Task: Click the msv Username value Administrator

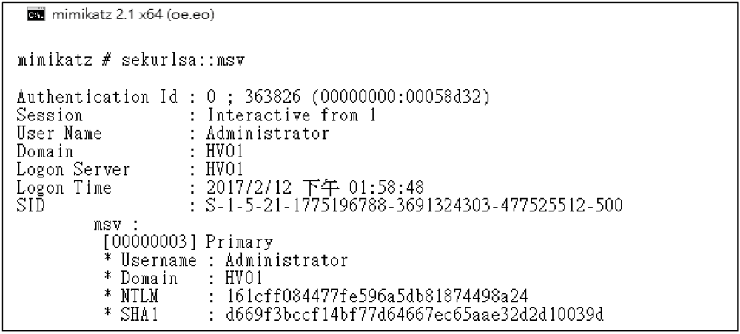Action: point(286,260)
